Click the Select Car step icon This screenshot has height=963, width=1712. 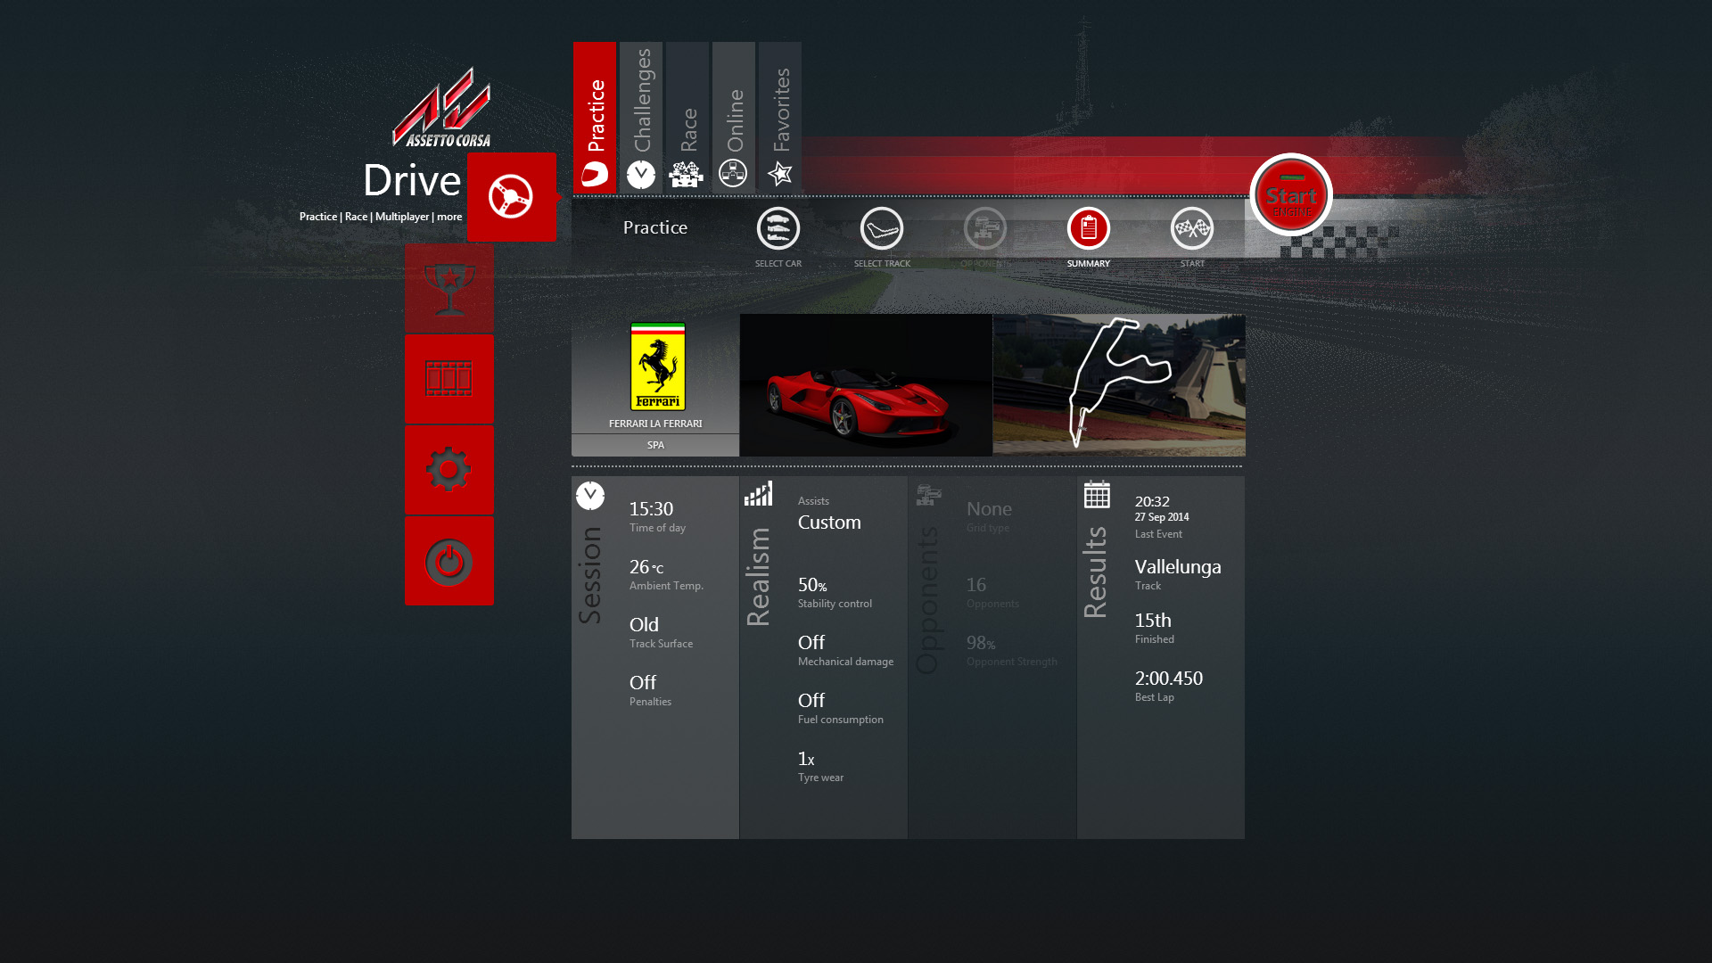778,229
